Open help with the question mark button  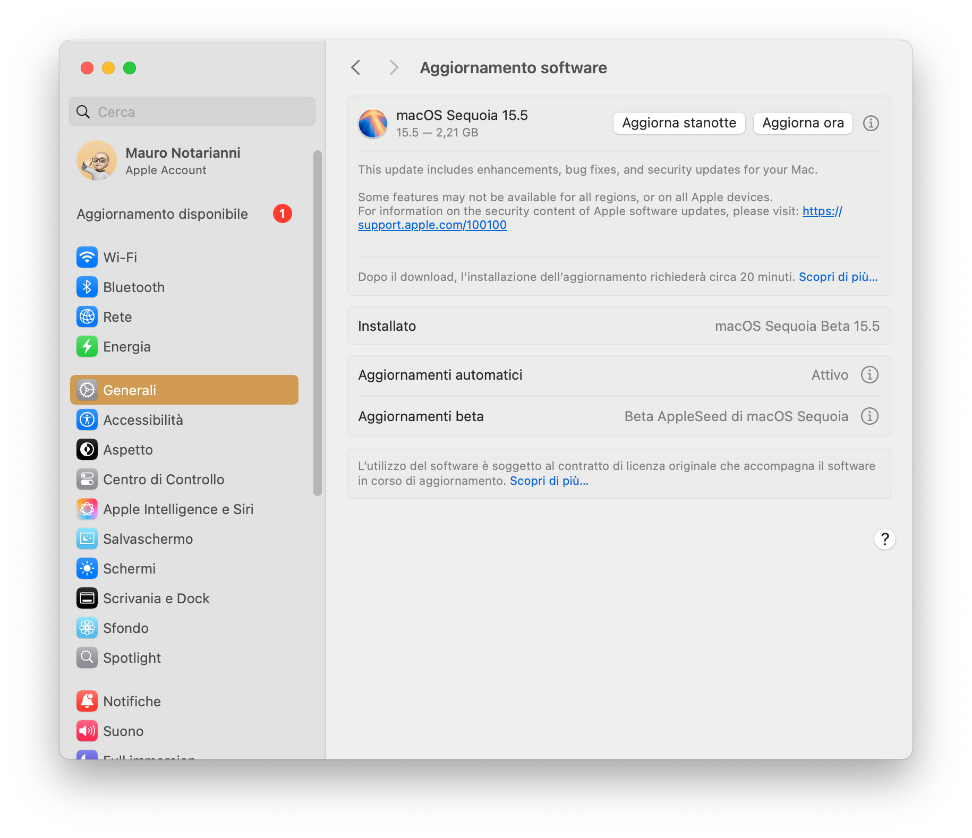[x=884, y=540]
